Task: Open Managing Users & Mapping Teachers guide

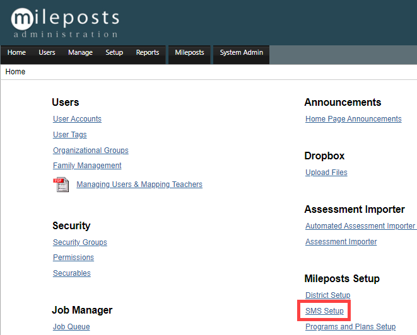Action: pyautogui.click(x=139, y=185)
